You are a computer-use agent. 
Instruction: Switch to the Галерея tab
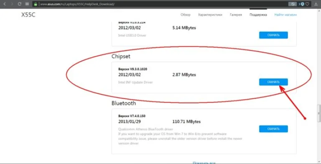pos(236,15)
